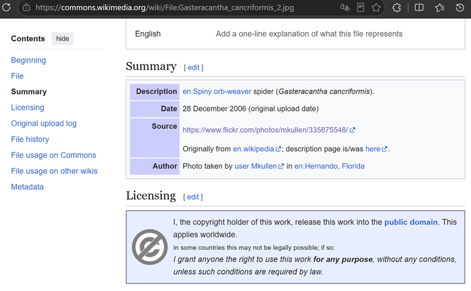Click the address bar URL field

164,7
